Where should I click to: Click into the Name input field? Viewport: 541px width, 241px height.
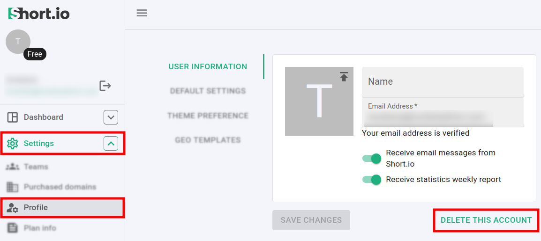coord(443,82)
